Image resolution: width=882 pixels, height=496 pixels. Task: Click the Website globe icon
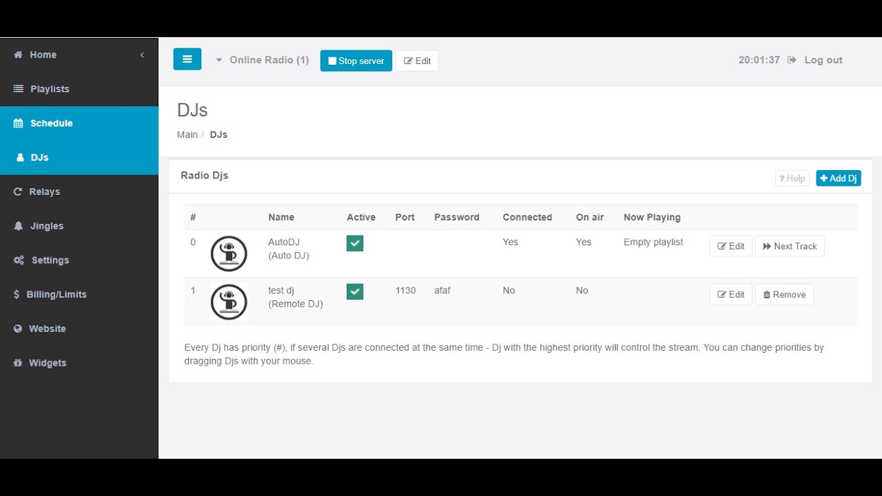pyautogui.click(x=18, y=329)
